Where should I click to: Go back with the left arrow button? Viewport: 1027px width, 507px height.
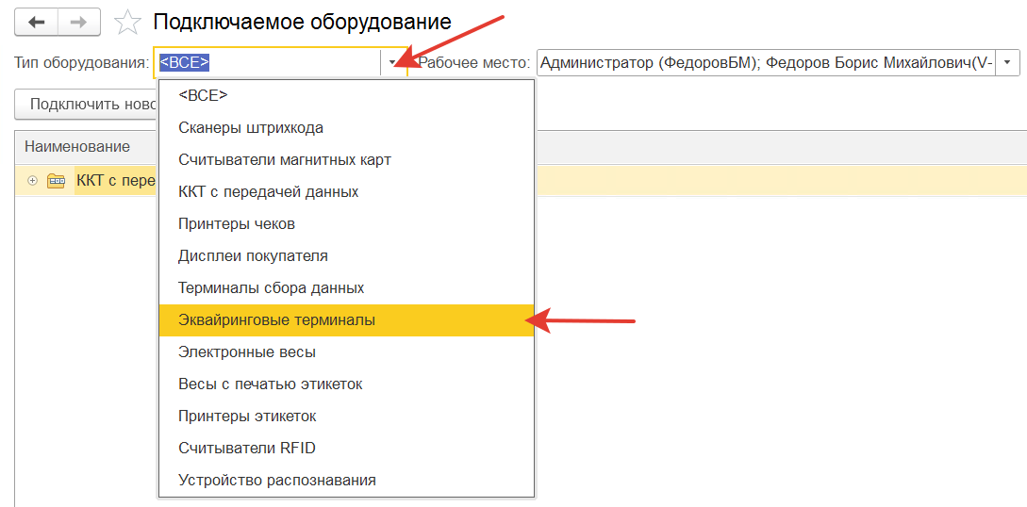(36, 23)
